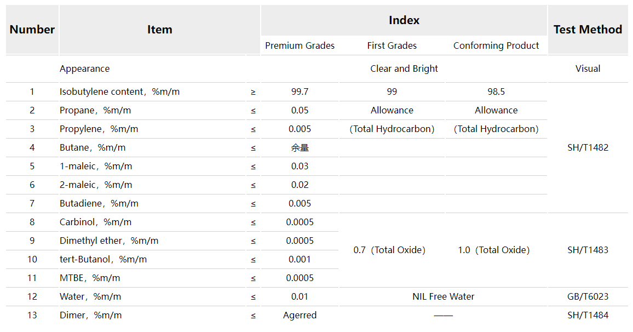The height and width of the screenshot is (332, 633).
Task: Select the Index header cell
Action: coord(404,20)
